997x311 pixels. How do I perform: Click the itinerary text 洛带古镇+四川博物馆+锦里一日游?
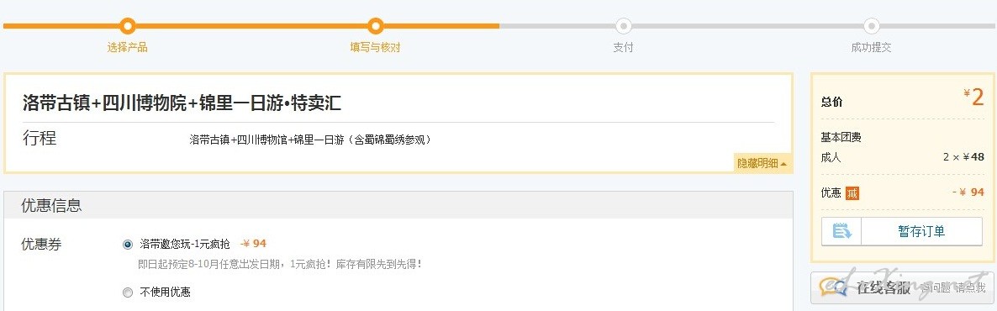266,140
